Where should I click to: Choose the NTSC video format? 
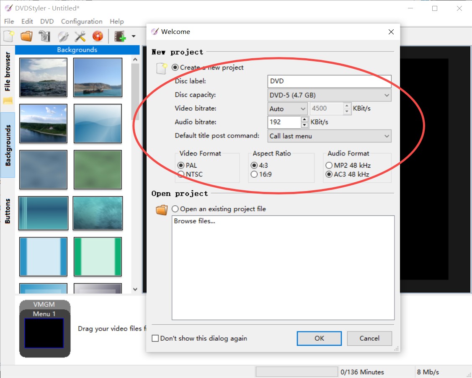[181, 174]
